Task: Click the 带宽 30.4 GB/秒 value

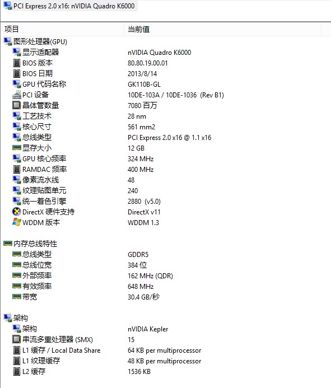Action: pos(143,297)
